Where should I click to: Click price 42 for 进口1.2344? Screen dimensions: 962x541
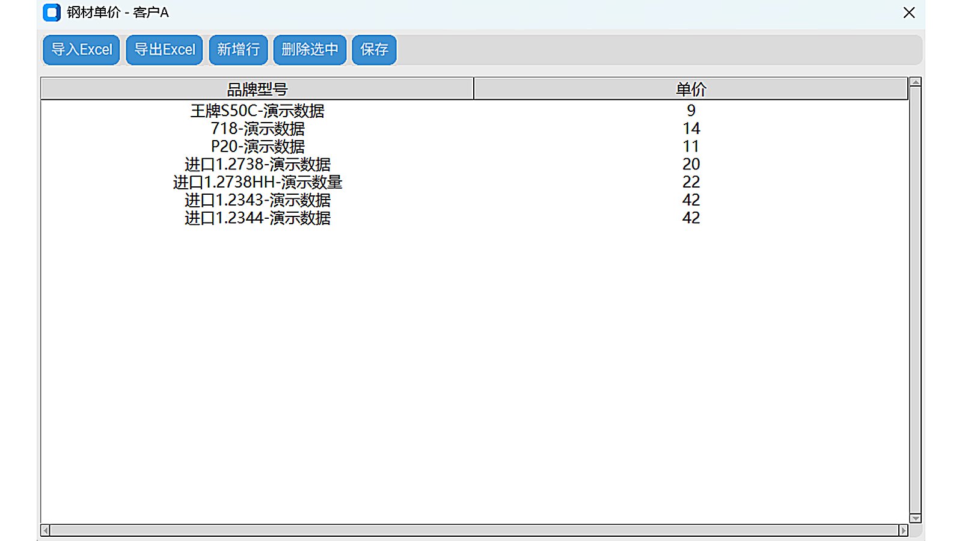(x=691, y=218)
